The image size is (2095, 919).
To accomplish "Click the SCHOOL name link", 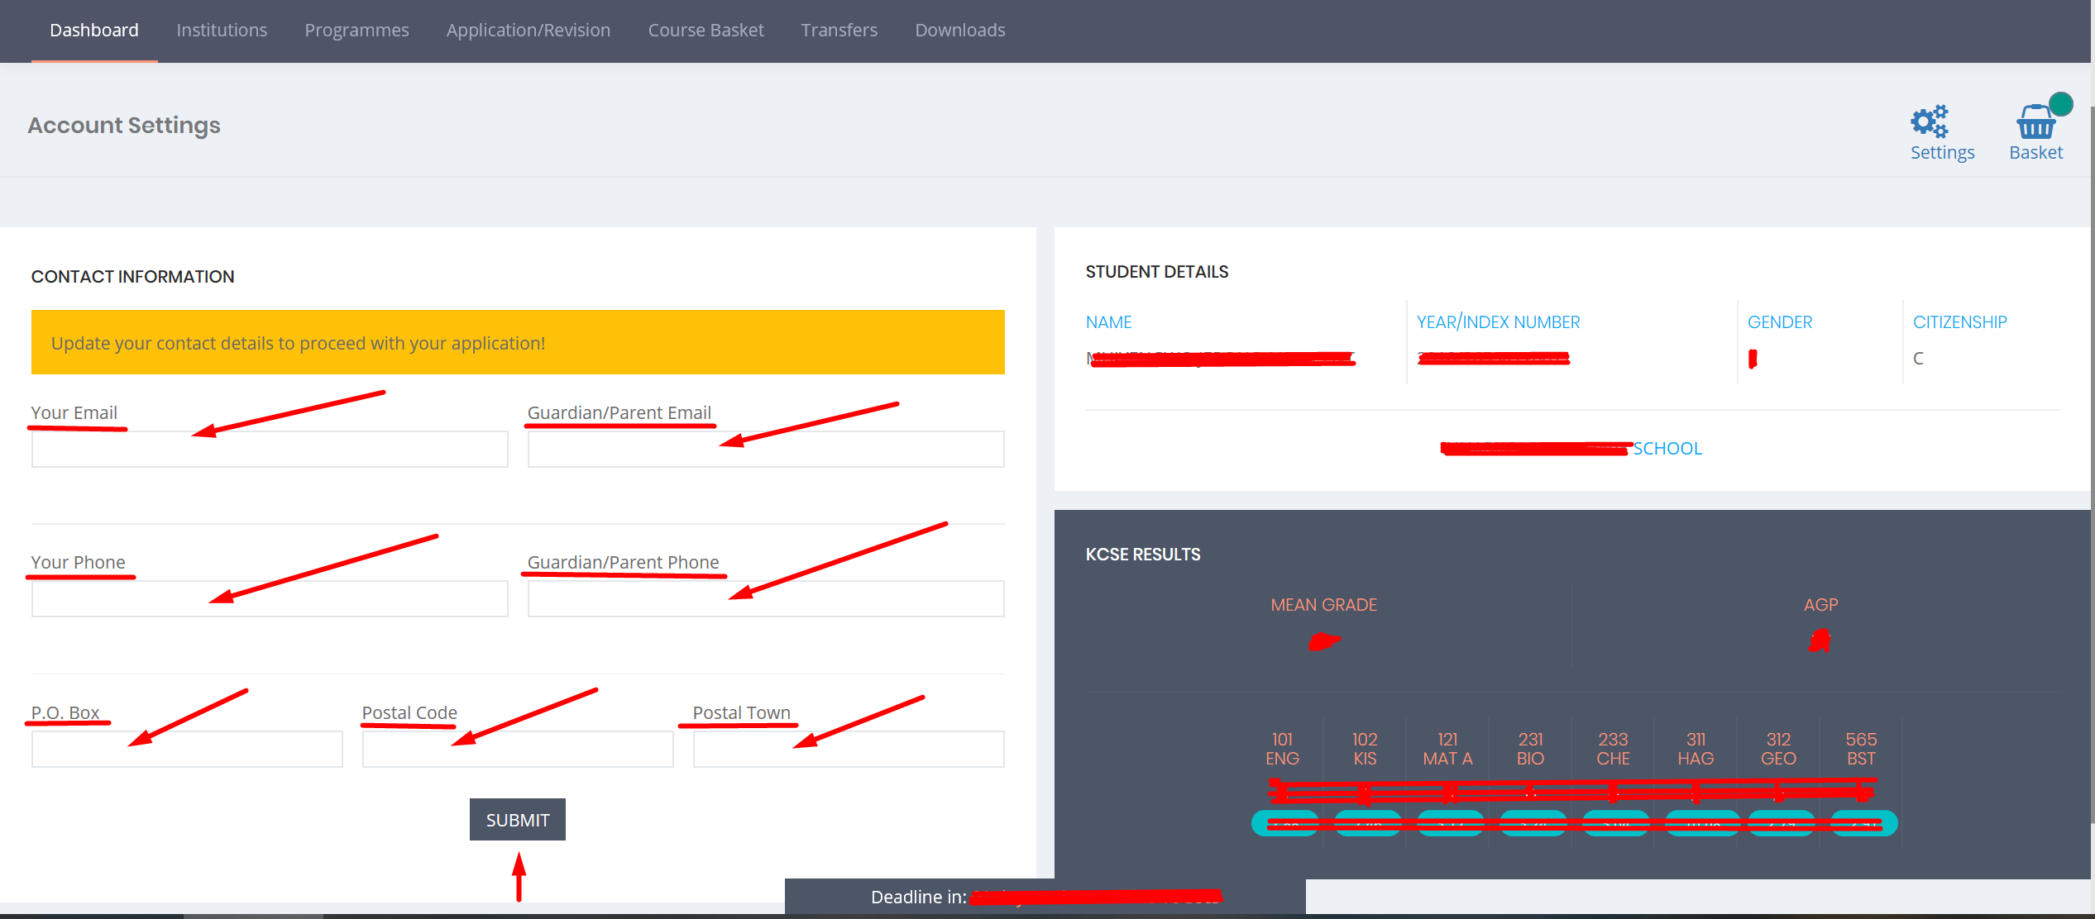I will 1667,449.
